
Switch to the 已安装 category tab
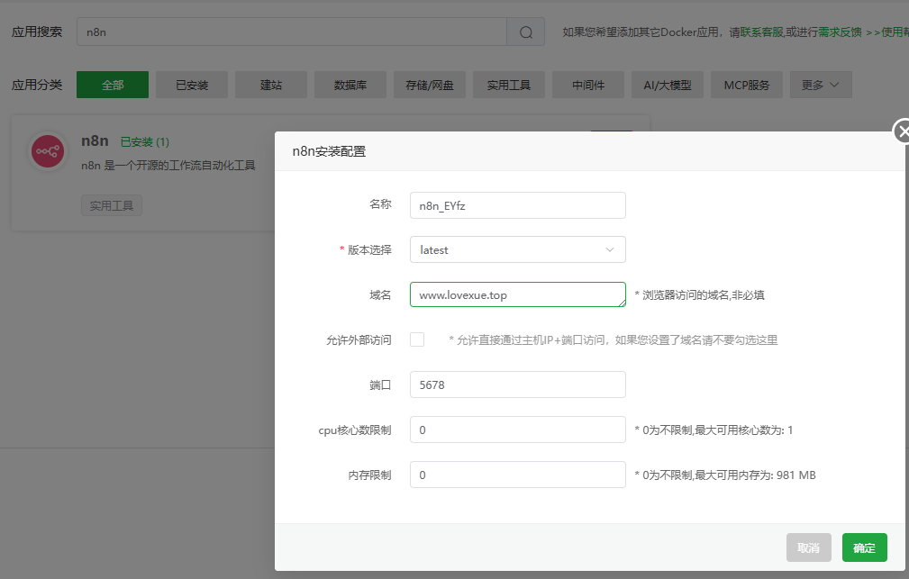point(191,84)
